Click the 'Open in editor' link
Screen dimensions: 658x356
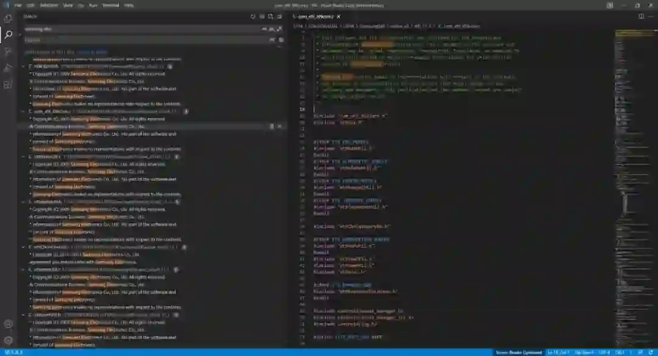tap(92, 52)
